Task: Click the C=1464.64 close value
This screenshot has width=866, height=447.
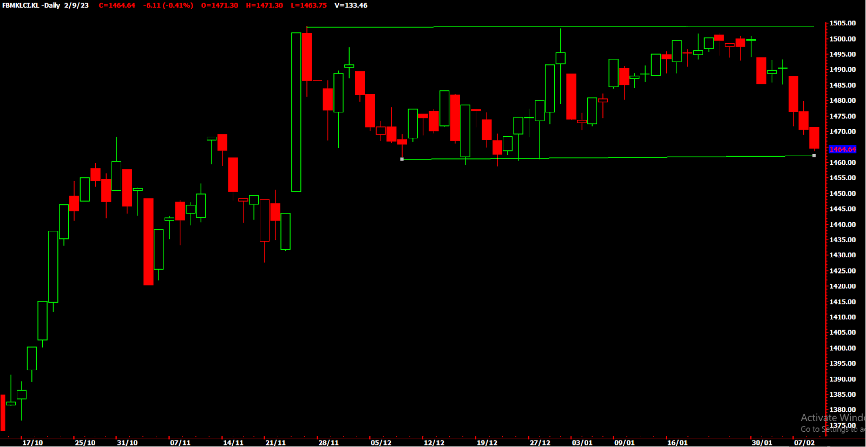Action: 117,5
